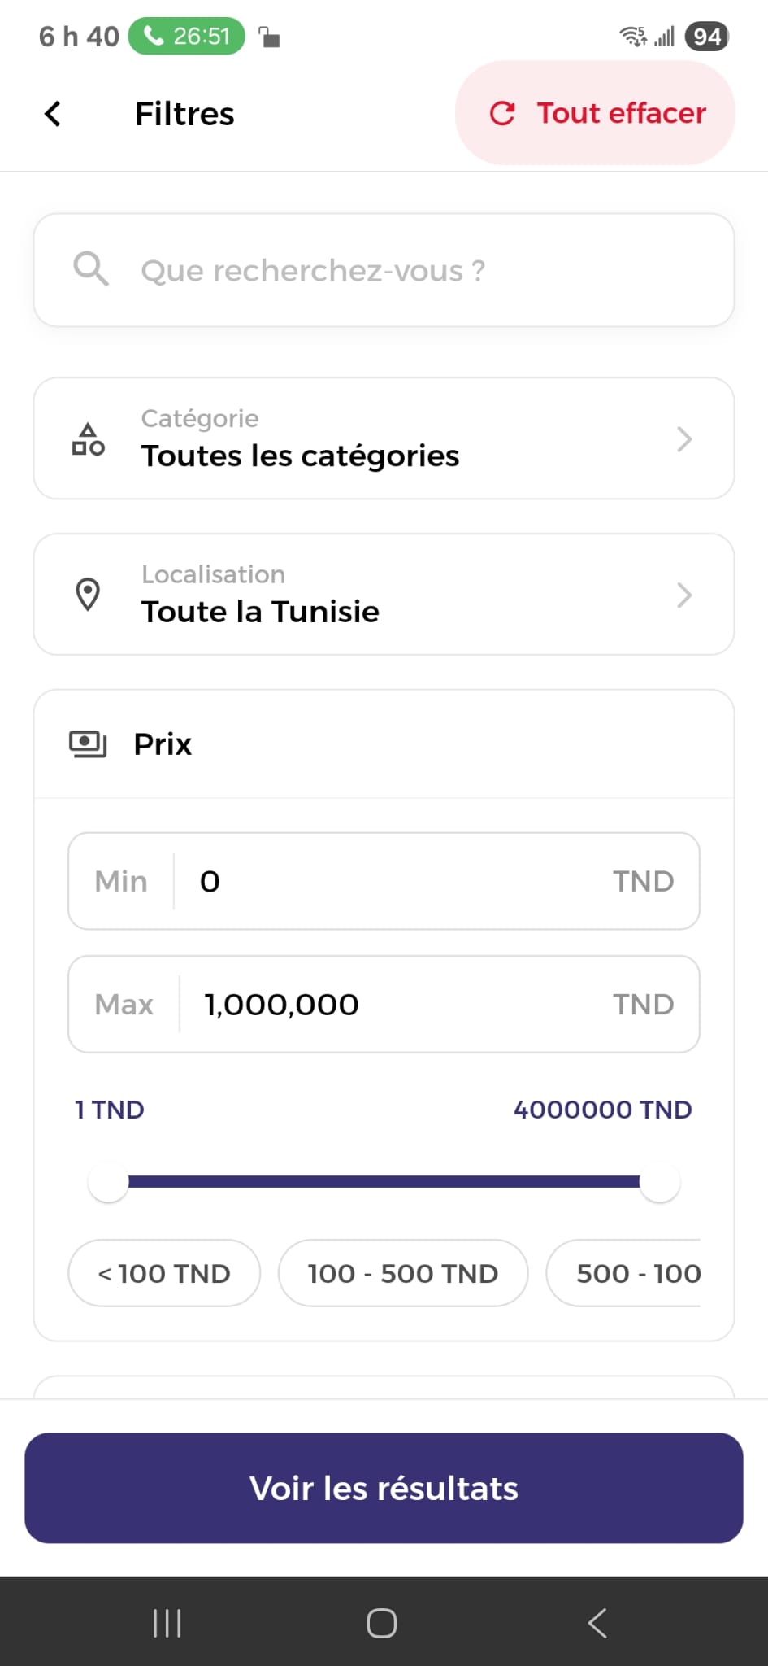Screen dimensions: 768x1666
Task: Tap the magnifying glass search icon
Action: [x=90, y=269]
